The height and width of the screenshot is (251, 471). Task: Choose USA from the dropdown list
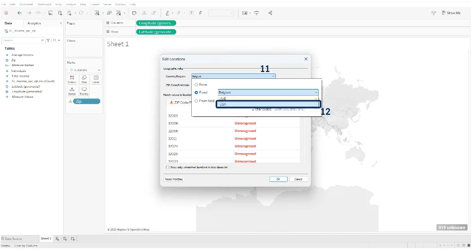coord(268,104)
